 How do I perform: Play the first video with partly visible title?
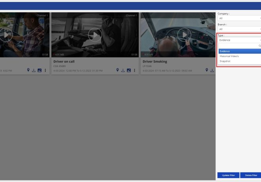[x=6, y=35]
